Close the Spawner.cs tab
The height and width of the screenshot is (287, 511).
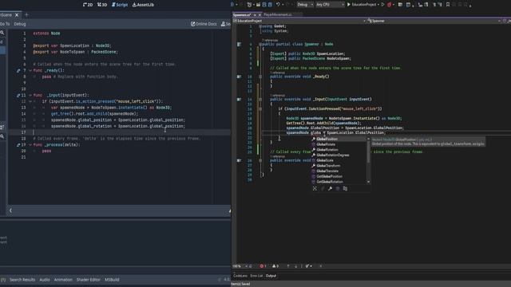coord(259,15)
